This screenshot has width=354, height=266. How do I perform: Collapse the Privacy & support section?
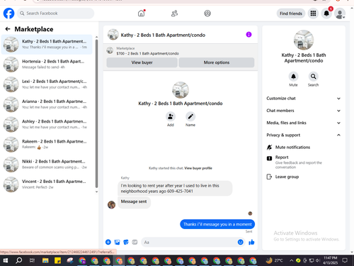point(304,135)
